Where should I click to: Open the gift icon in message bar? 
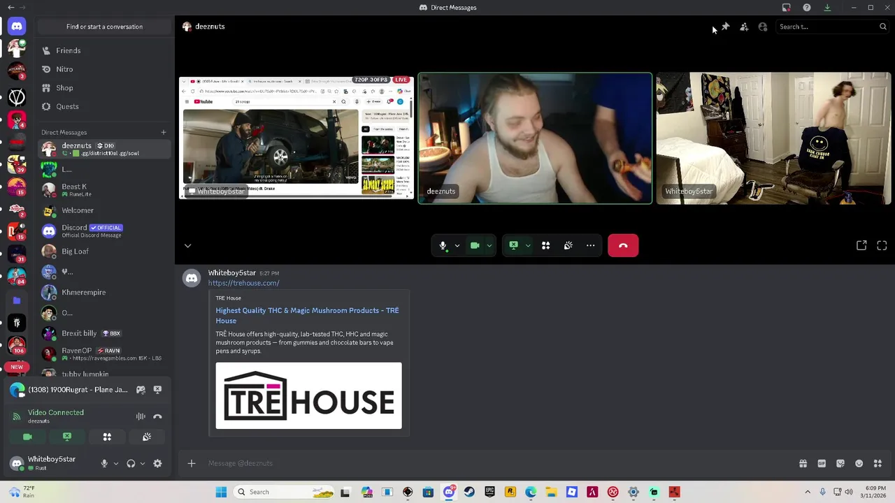tap(803, 463)
